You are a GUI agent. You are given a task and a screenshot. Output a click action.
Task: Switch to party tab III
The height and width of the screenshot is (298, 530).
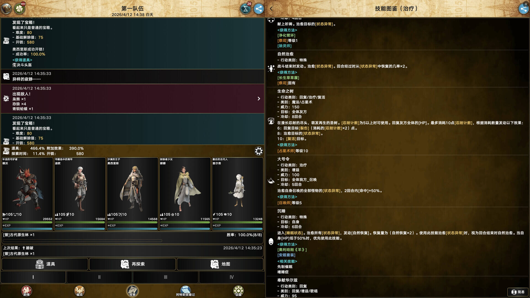coord(166,277)
